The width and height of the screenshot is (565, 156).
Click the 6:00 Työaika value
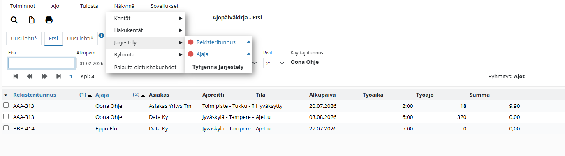(x=408, y=117)
